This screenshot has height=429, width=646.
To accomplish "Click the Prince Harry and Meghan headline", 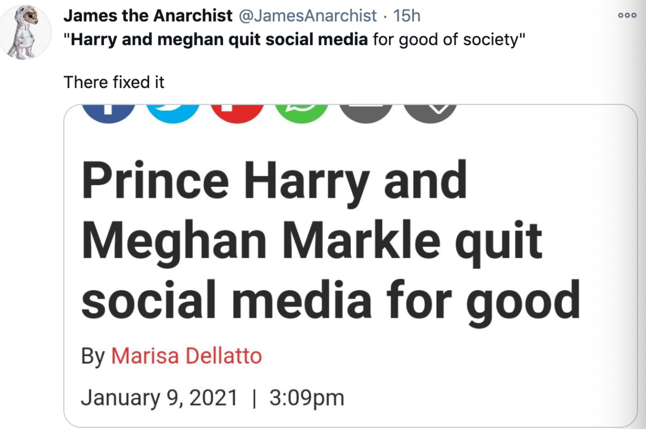I will tap(311, 239).
